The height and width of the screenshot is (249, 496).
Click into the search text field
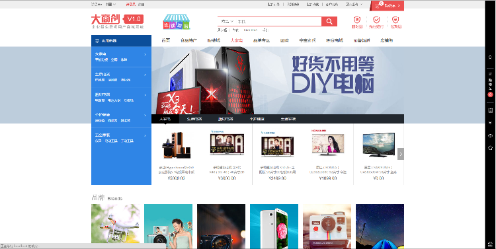pos(278,22)
